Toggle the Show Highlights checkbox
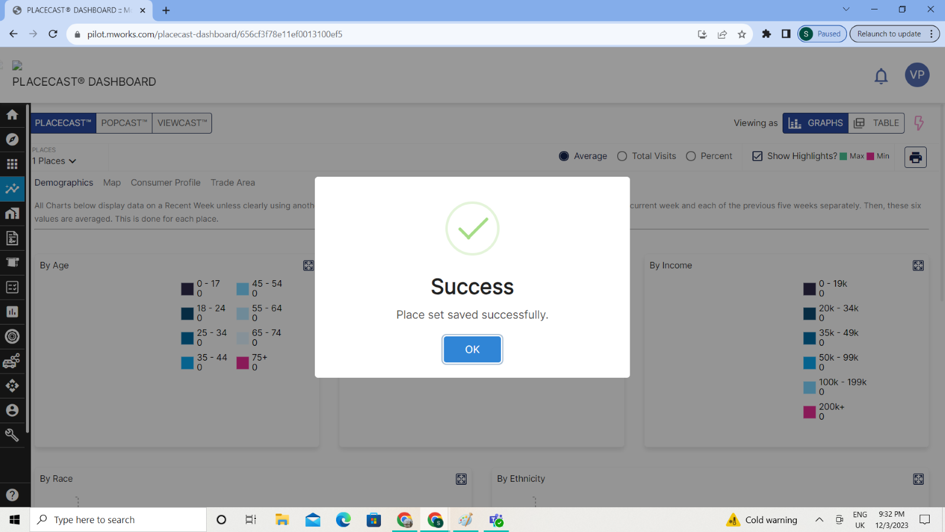 [x=757, y=156]
